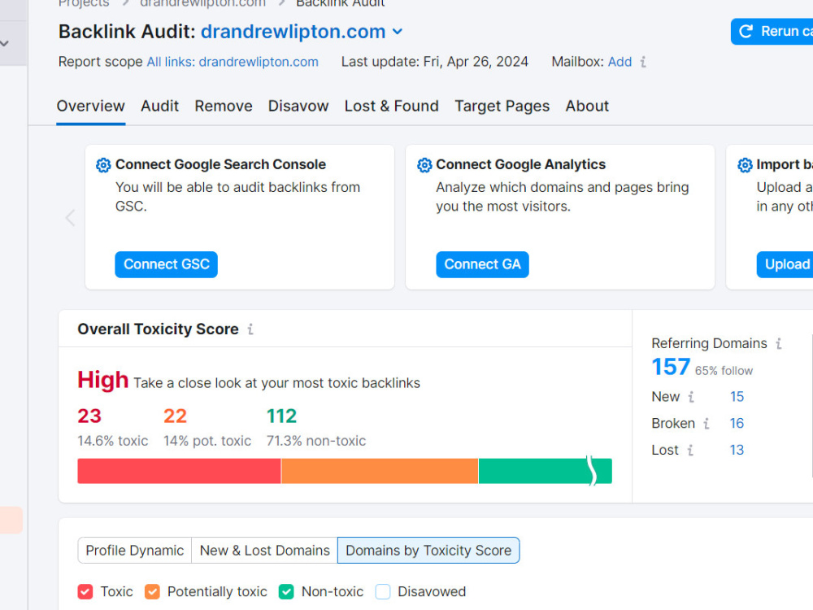Image resolution: width=813 pixels, height=610 pixels.
Task: Click the non-toxic count 112
Action: (281, 416)
